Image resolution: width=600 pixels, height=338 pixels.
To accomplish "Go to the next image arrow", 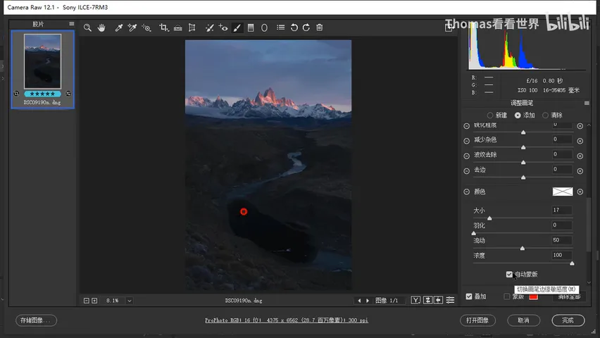I will [x=368, y=301].
